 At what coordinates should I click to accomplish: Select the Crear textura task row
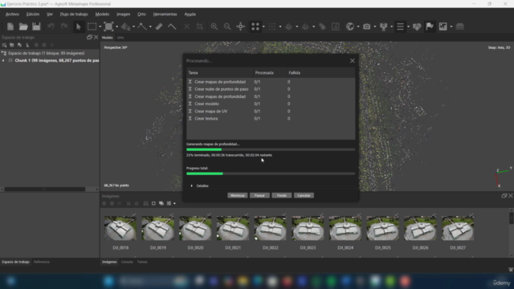pos(271,119)
